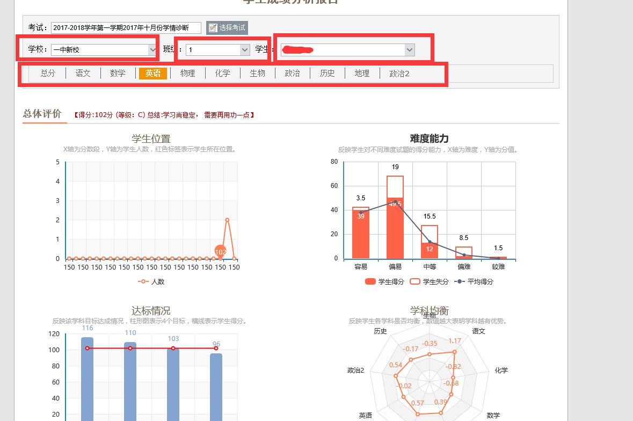Open the 历史 subject tab
The height and width of the screenshot is (421, 633).
328,74
